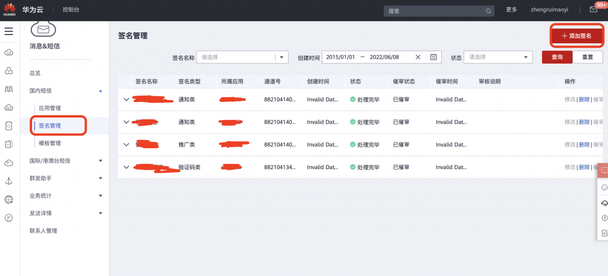Viewport: 608px width, 276px height.
Task: Open the mail notifications icon
Action: pos(593,9)
